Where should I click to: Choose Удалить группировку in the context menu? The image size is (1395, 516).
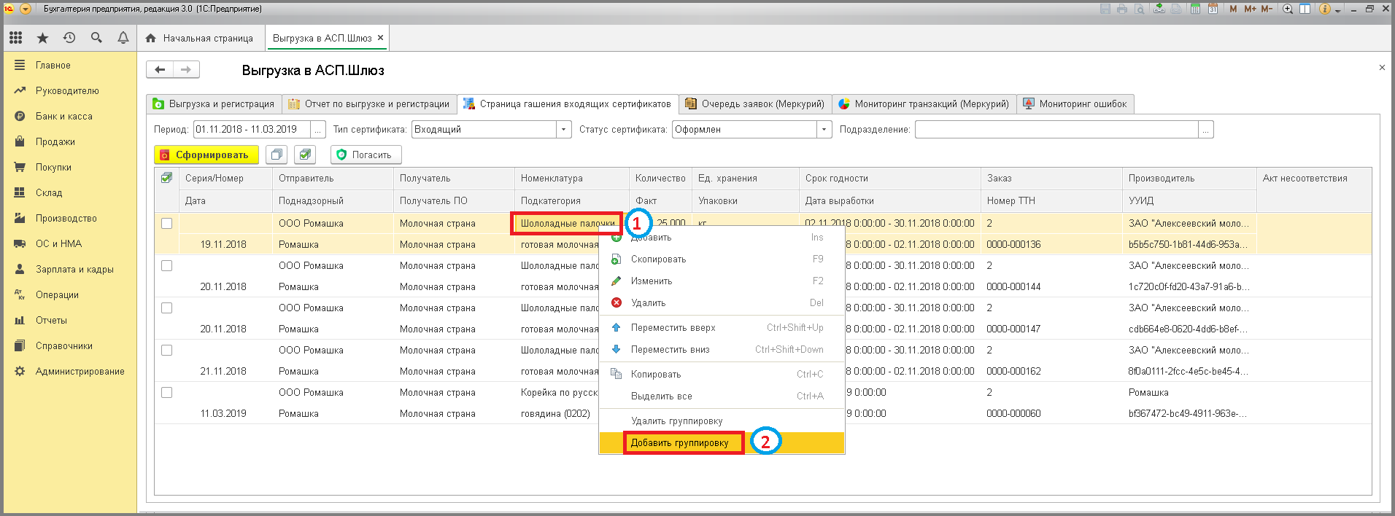pos(722,421)
